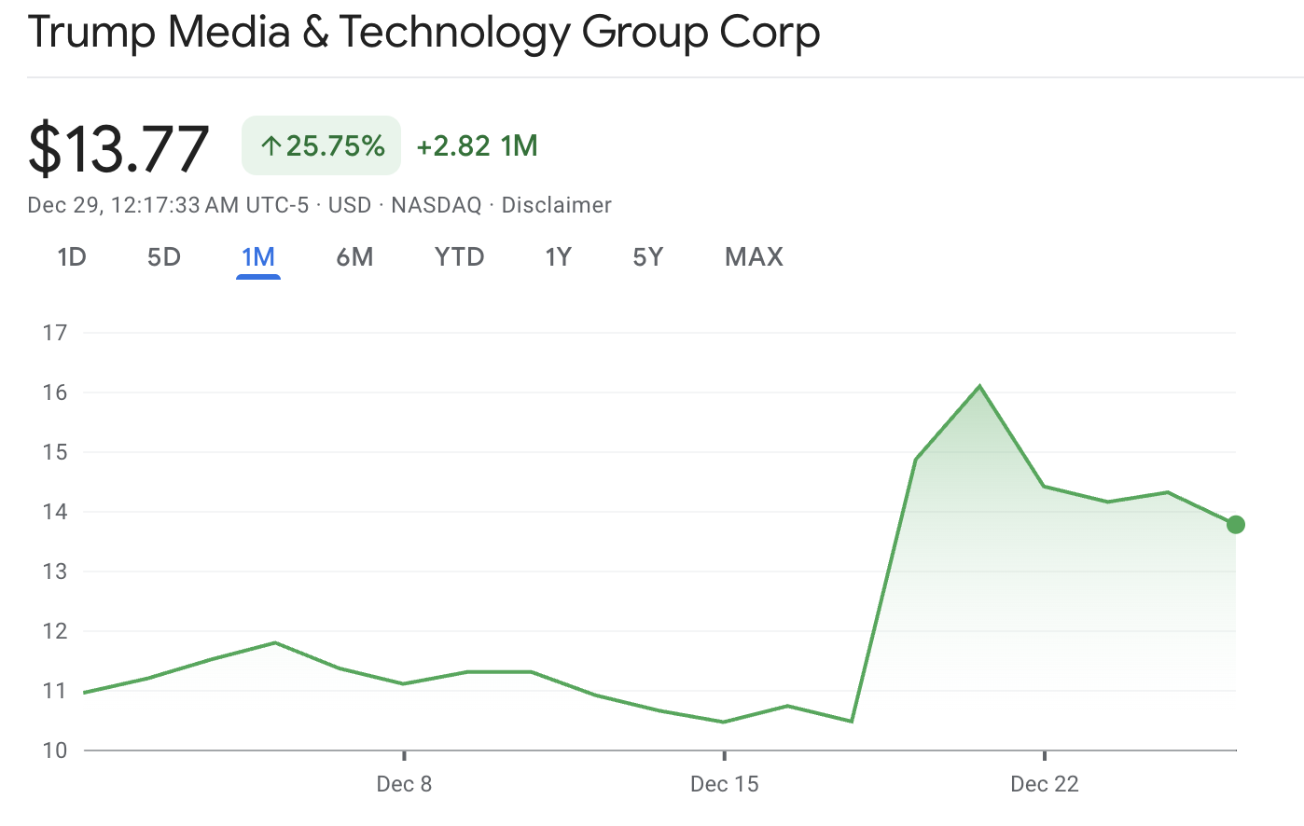The image size is (1304, 826).
Task: Switch to the YTD performance view
Action: 459,256
